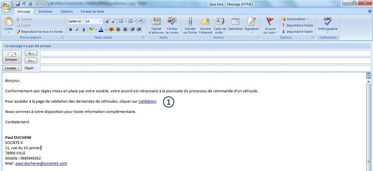Pick the yellow text highlight color
Screen dimensions: 373x171
pos(91,30)
